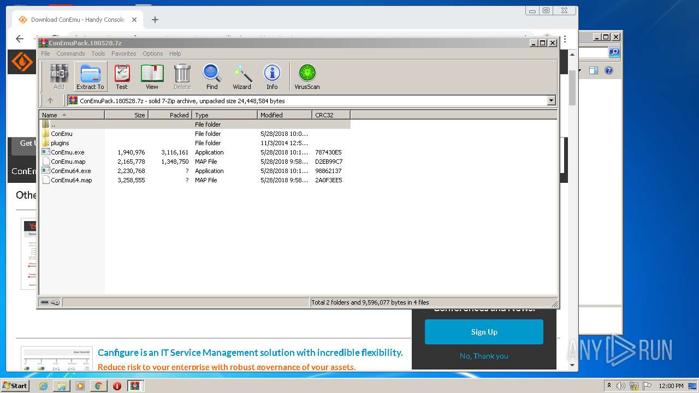Show hidden tray icons arrow
The height and width of the screenshot is (393, 699).
click(609, 386)
